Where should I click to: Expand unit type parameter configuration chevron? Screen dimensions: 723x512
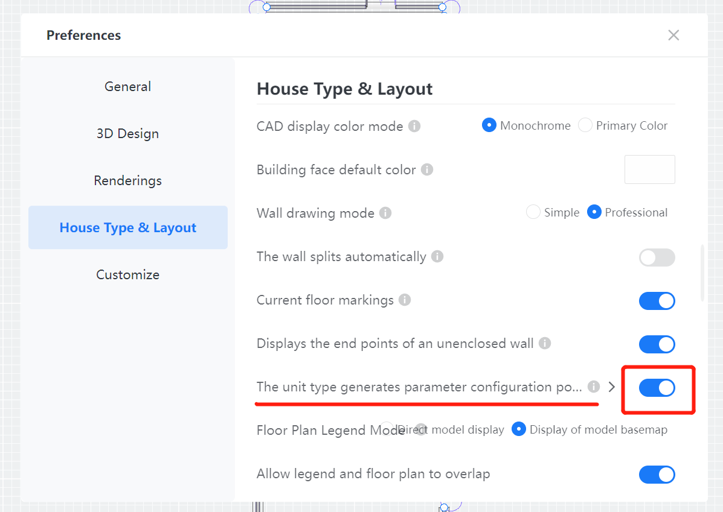pyautogui.click(x=612, y=387)
